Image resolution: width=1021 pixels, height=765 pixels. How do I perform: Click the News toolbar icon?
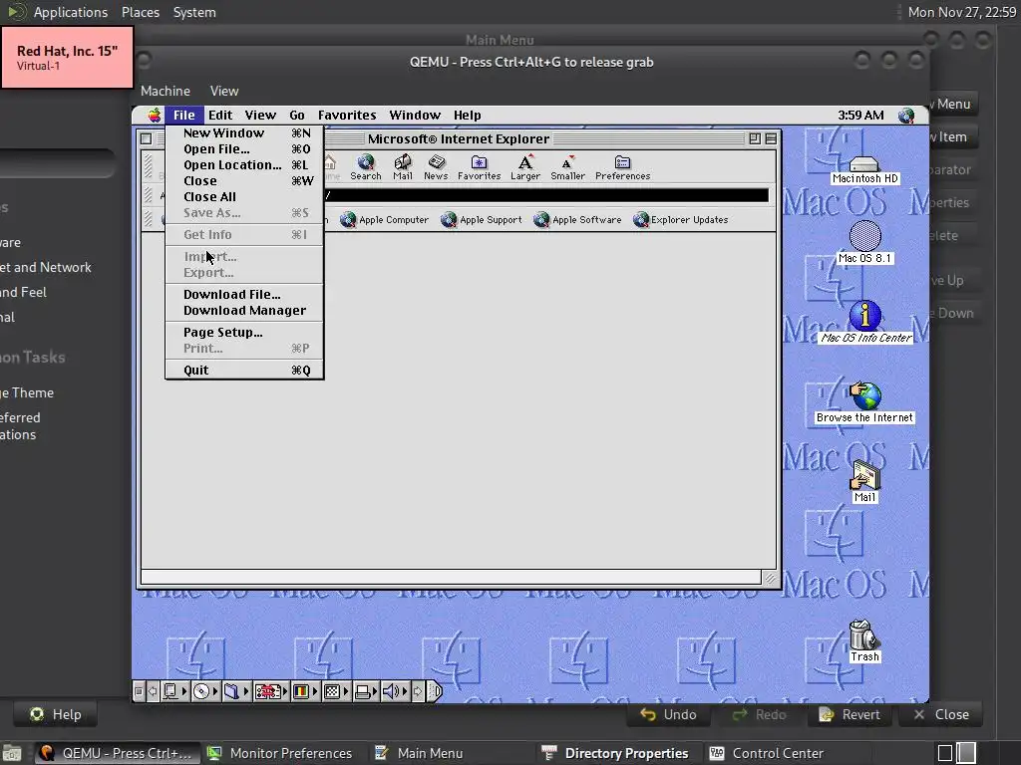(x=436, y=167)
